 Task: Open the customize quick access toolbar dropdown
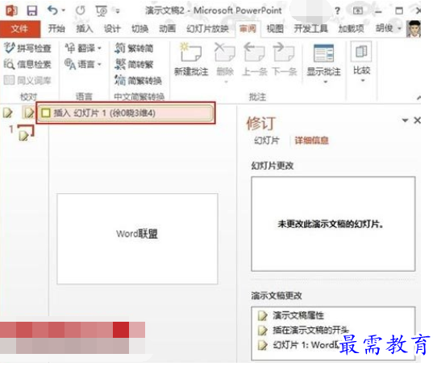(118, 11)
